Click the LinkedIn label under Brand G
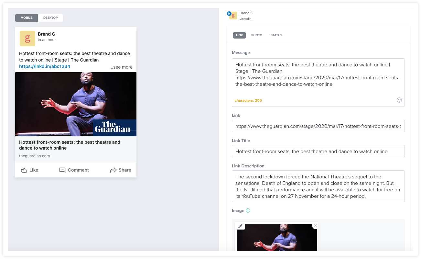 click(x=245, y=19)
